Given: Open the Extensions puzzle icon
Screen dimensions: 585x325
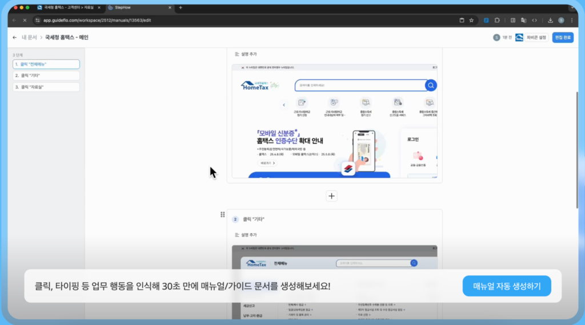Looking at the screenshot, I should tap(497, 20).
